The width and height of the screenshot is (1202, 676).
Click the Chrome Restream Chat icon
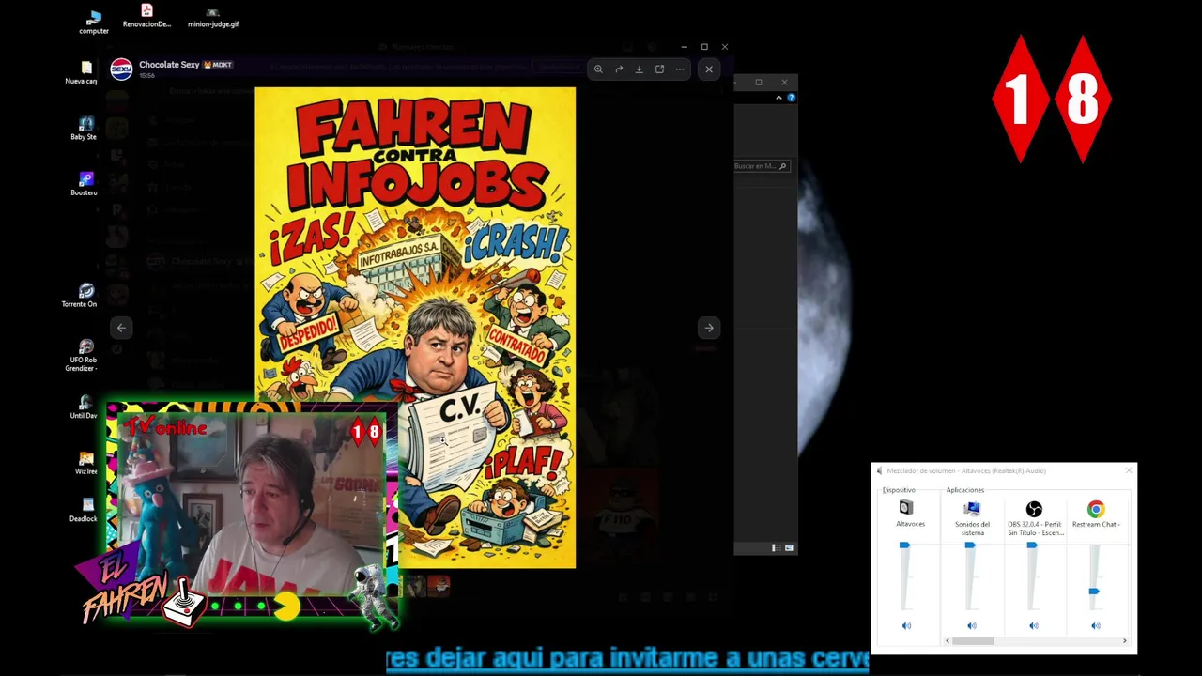pos(1096,509)
